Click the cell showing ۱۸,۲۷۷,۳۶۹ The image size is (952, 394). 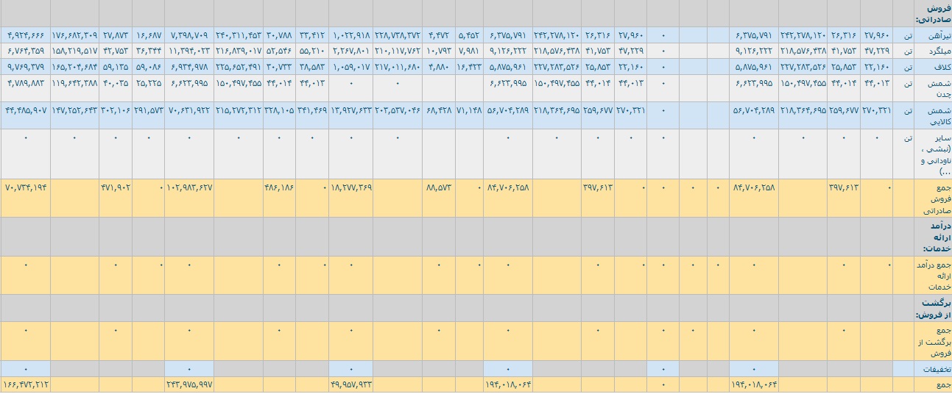[351, 187]
